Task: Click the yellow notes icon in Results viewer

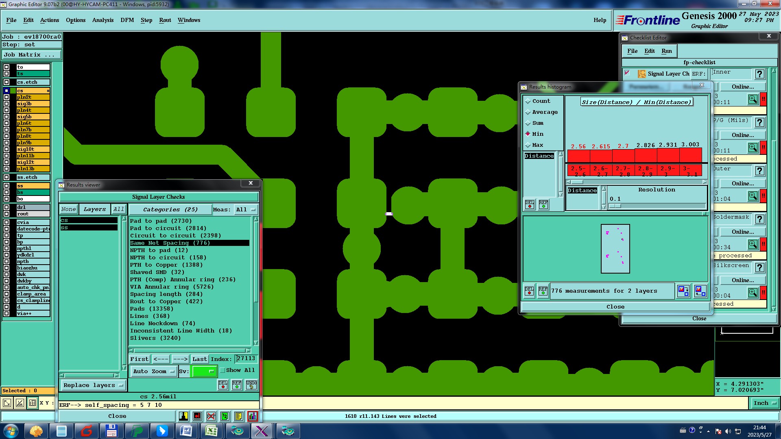Action: click(238, 416)
